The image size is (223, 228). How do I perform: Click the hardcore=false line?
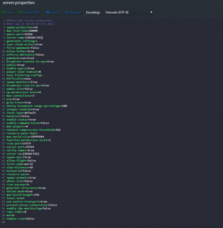[18, 116]
